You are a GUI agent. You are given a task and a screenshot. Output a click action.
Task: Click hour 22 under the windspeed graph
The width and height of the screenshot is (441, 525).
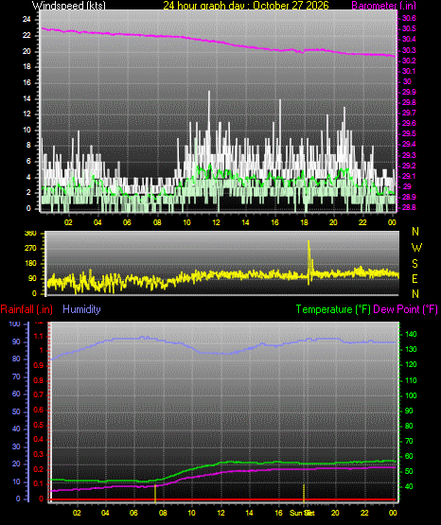click(x=363, y=222)
